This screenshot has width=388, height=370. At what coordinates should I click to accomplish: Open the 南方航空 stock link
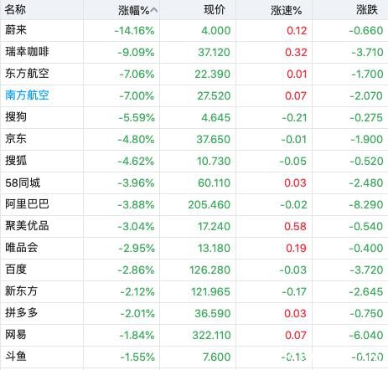pos(27,95)
